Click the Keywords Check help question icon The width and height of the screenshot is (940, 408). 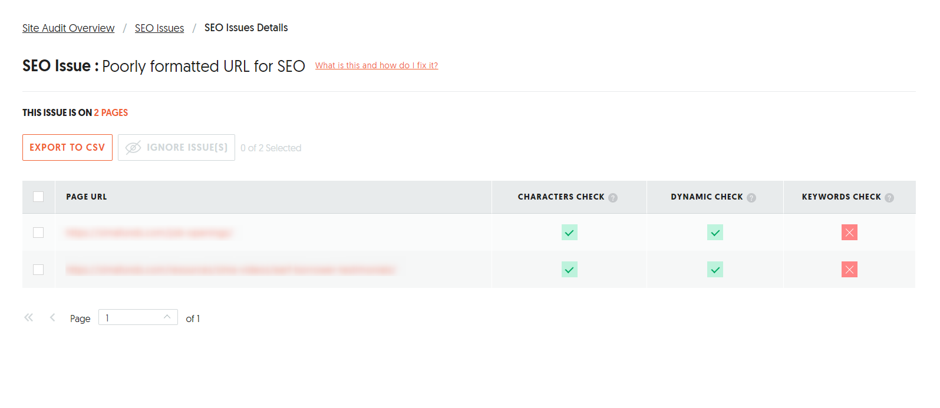(x=889, y=198)
